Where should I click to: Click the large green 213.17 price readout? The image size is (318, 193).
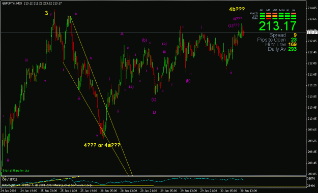click(x=278, y=26)
